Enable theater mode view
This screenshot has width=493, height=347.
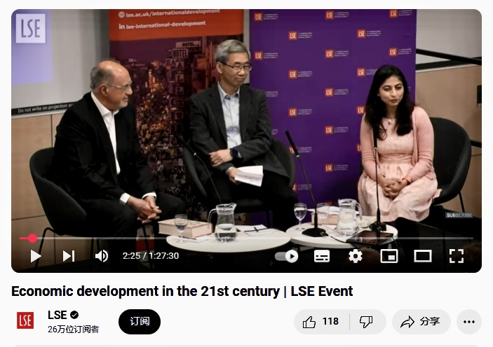[x=423, y=256]
